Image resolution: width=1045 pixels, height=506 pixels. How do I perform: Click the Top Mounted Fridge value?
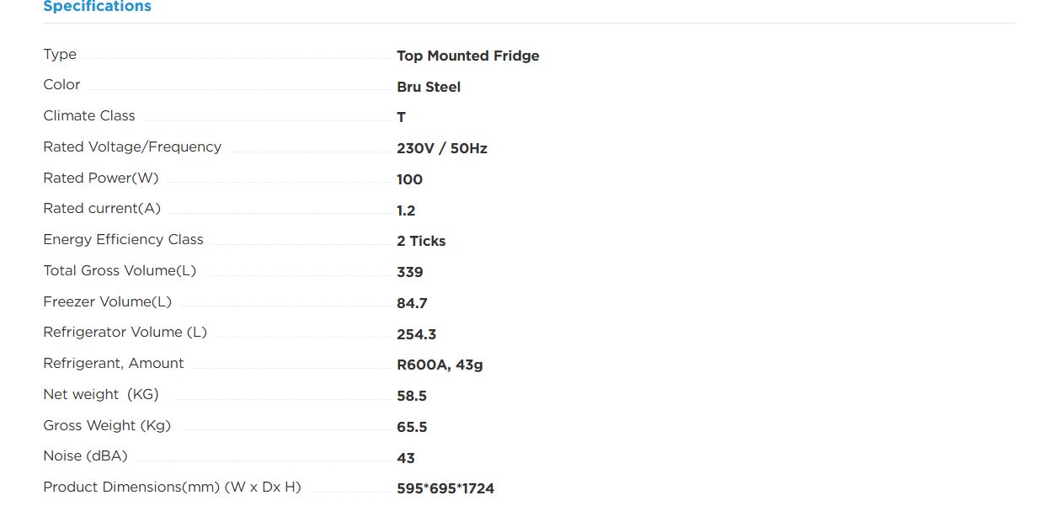pos(468,56)
